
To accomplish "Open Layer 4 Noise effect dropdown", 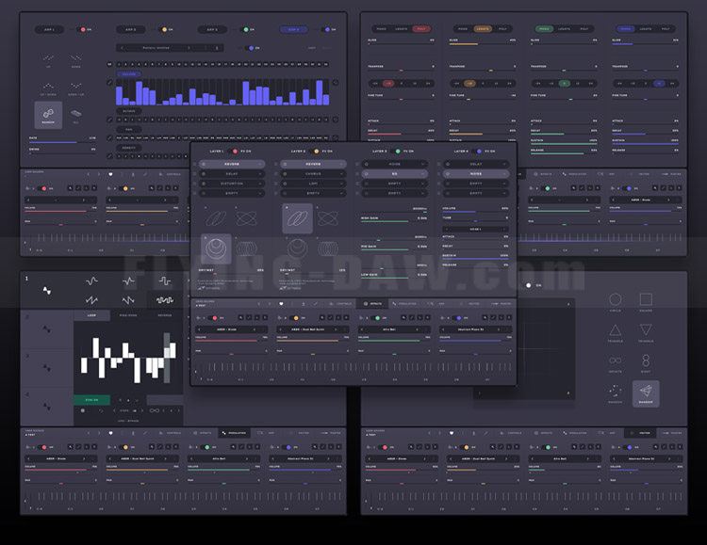I will pos(476,174).
